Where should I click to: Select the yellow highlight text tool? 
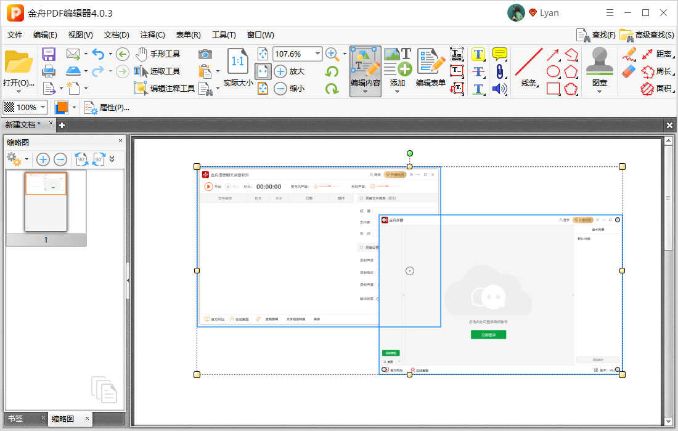478,54
